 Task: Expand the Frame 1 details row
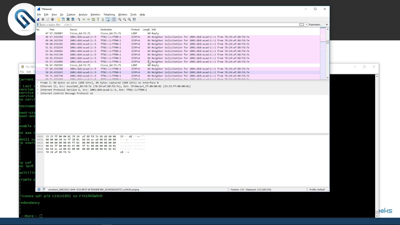pyautogui.click(x=38, y=83)
